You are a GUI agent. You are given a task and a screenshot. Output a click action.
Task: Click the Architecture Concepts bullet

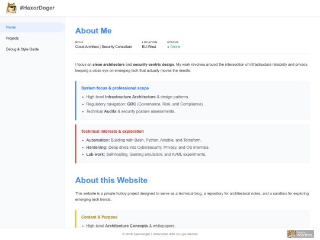coord(130,226)
